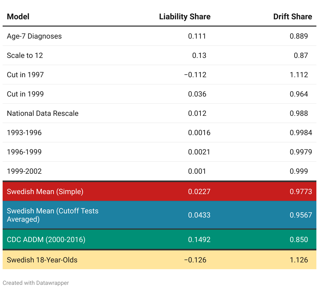Click the Drift Share column header
The width and height of the screenshot is (319, 289).
pos(292,17)
